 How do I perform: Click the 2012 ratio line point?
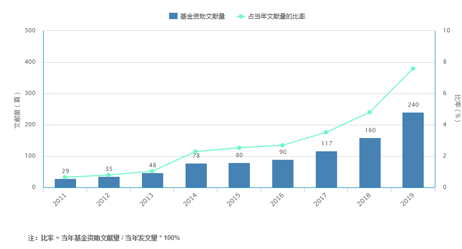tap(108, 175)
